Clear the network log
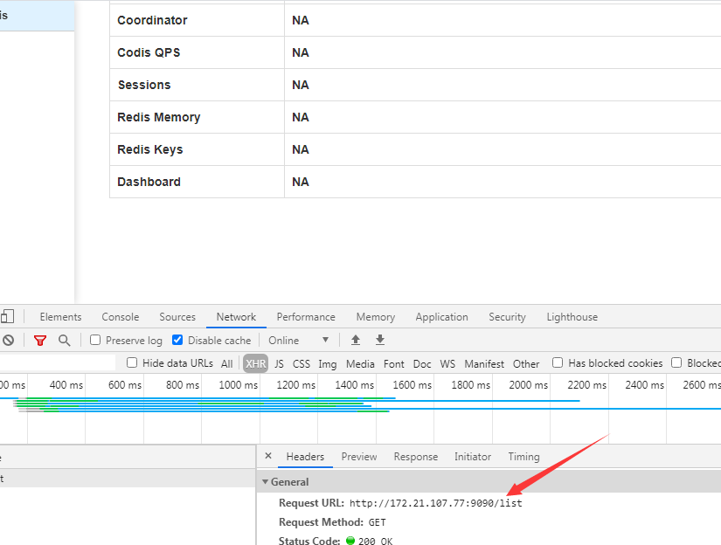 [x=8, y=341]
